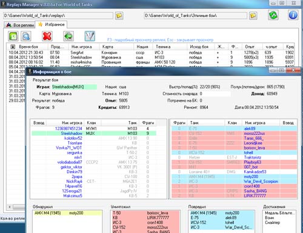
Task: Click the Взвод header in ally table
Action: tap(39, 123)
